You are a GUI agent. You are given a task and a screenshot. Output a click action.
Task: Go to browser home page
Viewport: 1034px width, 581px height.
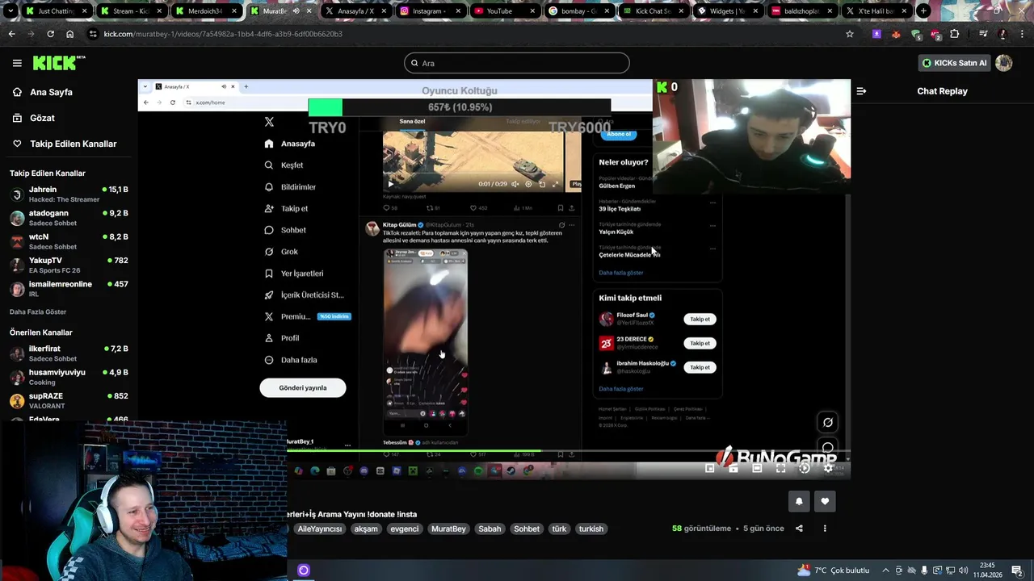(x=69, y=34)
